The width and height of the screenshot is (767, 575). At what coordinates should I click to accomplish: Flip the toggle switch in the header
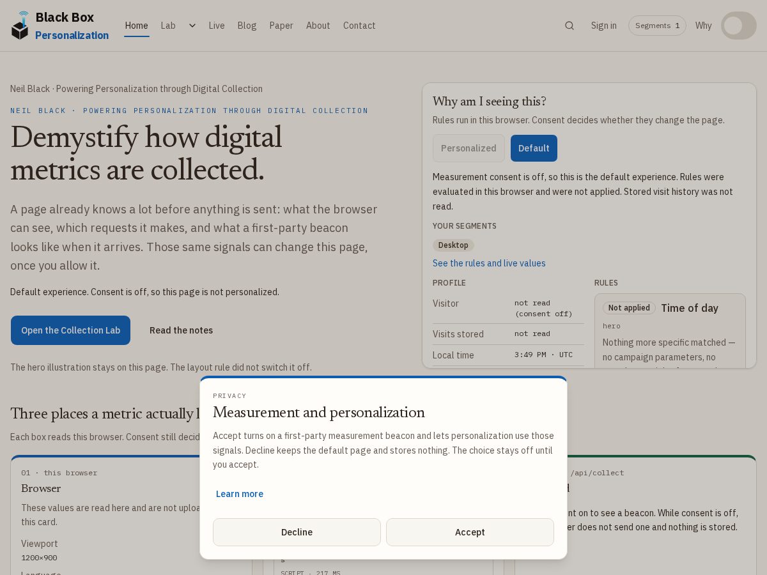coord(739,26)
